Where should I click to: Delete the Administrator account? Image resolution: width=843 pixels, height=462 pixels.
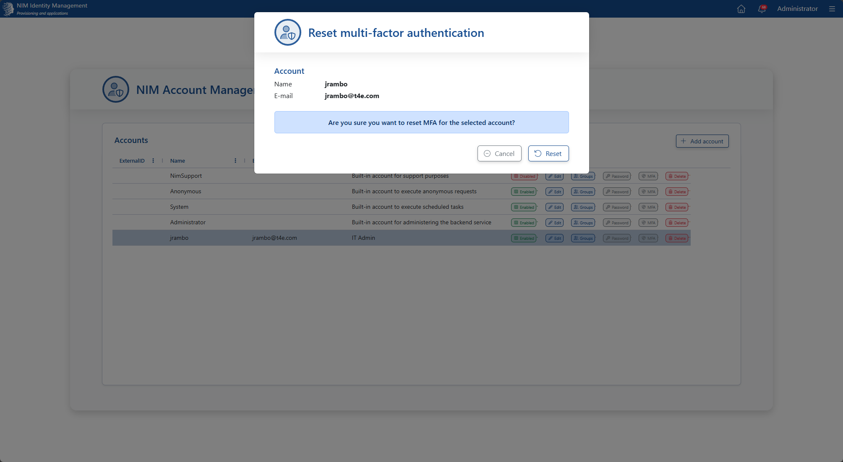[677, 223]
